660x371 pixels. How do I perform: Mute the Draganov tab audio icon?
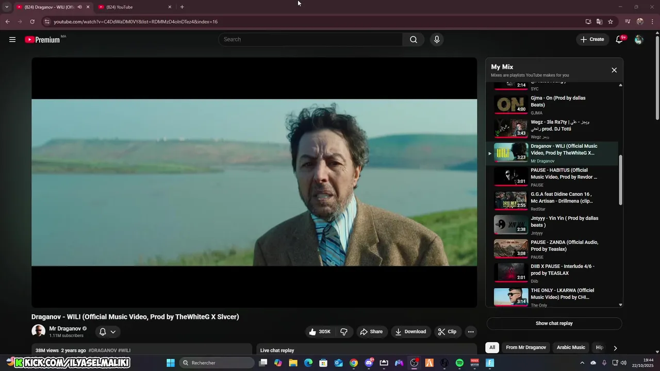coord(79,7)
